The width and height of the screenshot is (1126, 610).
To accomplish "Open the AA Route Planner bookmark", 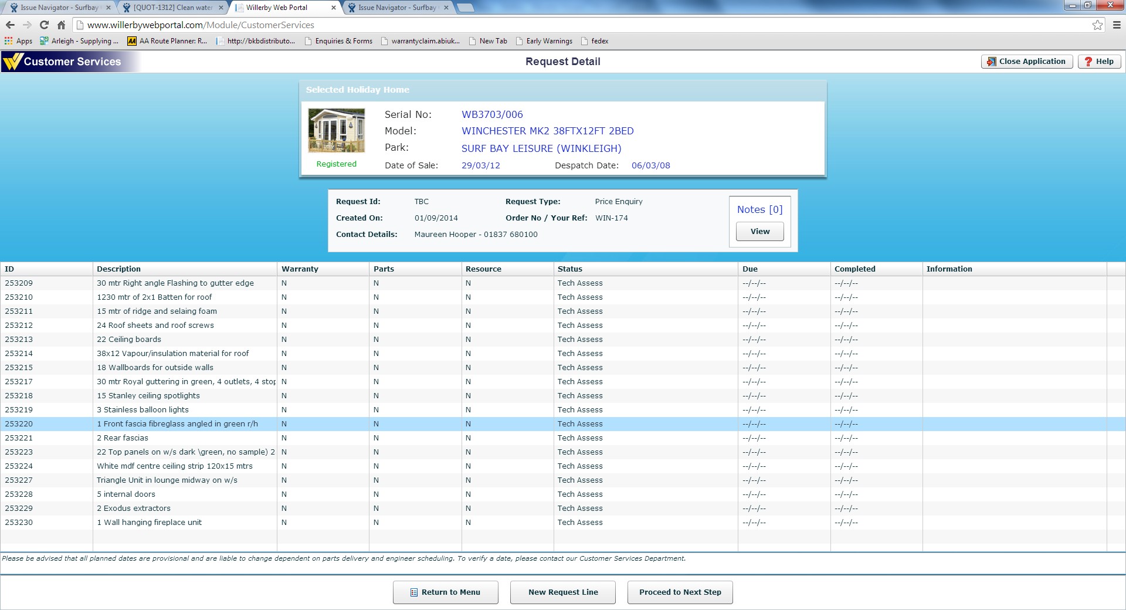I will coord(168,41).
